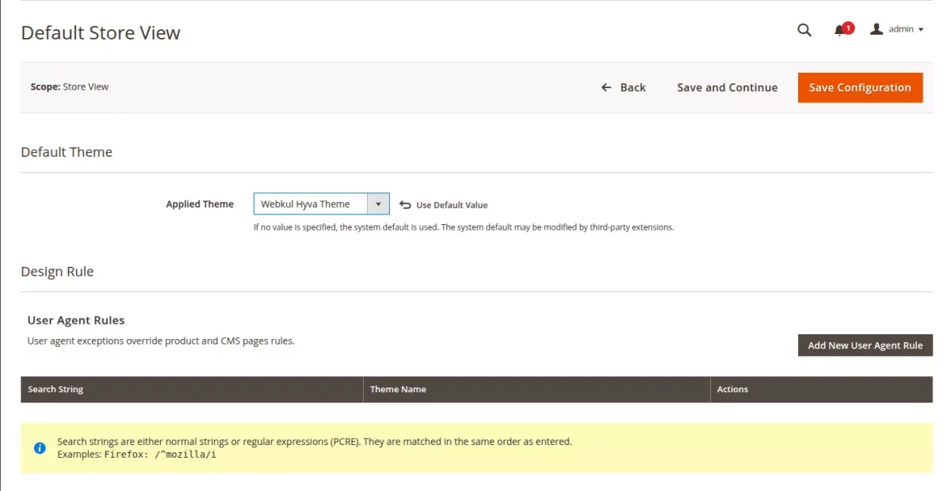Click the info icon in the notice
This screenshot has height=491, width=951.
point(40,447)
